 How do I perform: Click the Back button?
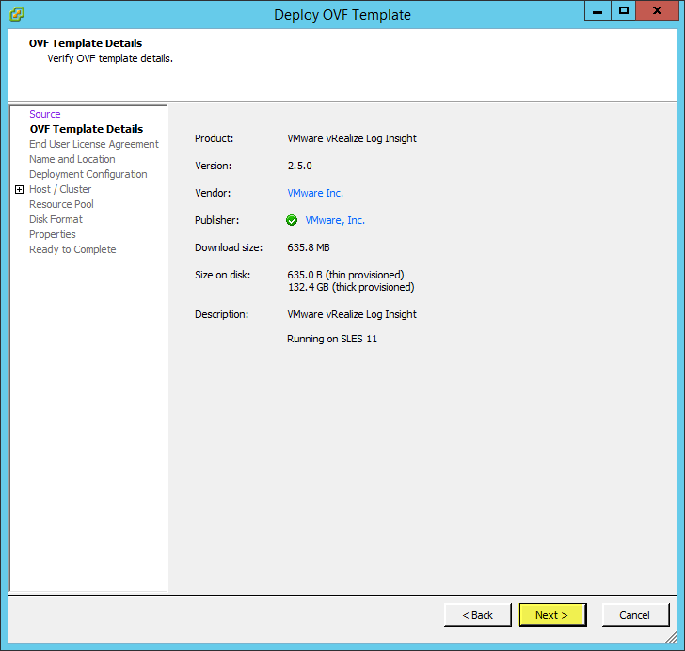coord(477,614)
